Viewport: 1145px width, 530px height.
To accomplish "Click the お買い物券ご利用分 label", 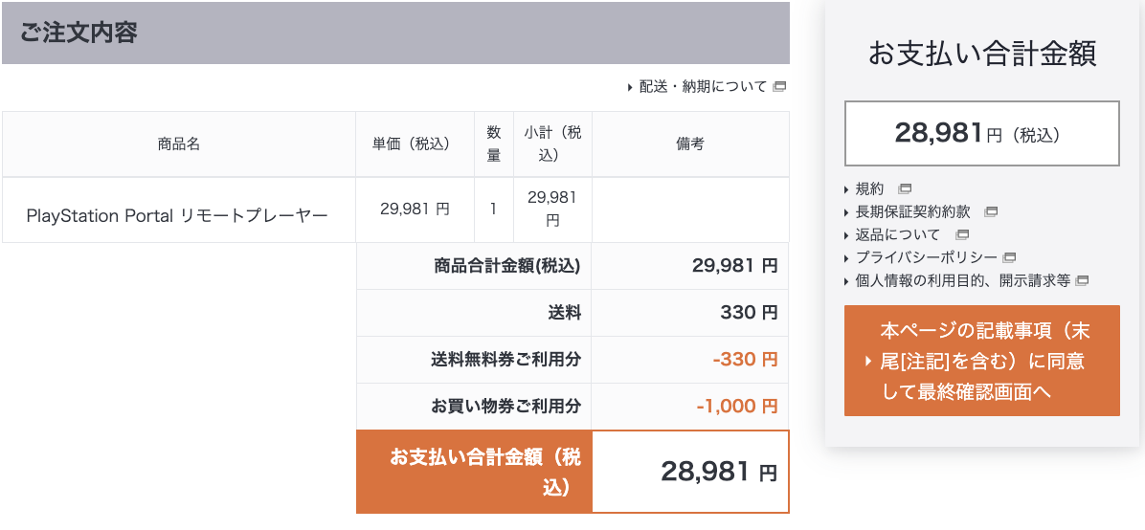I will coord(506,407).
